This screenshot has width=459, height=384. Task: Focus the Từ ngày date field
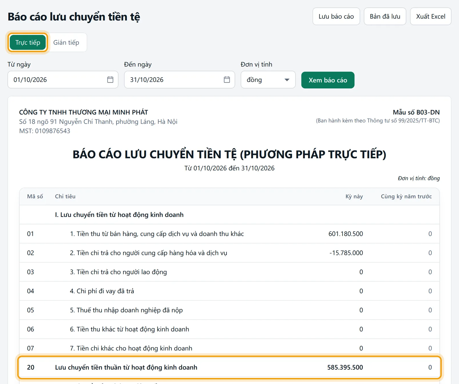63,80
